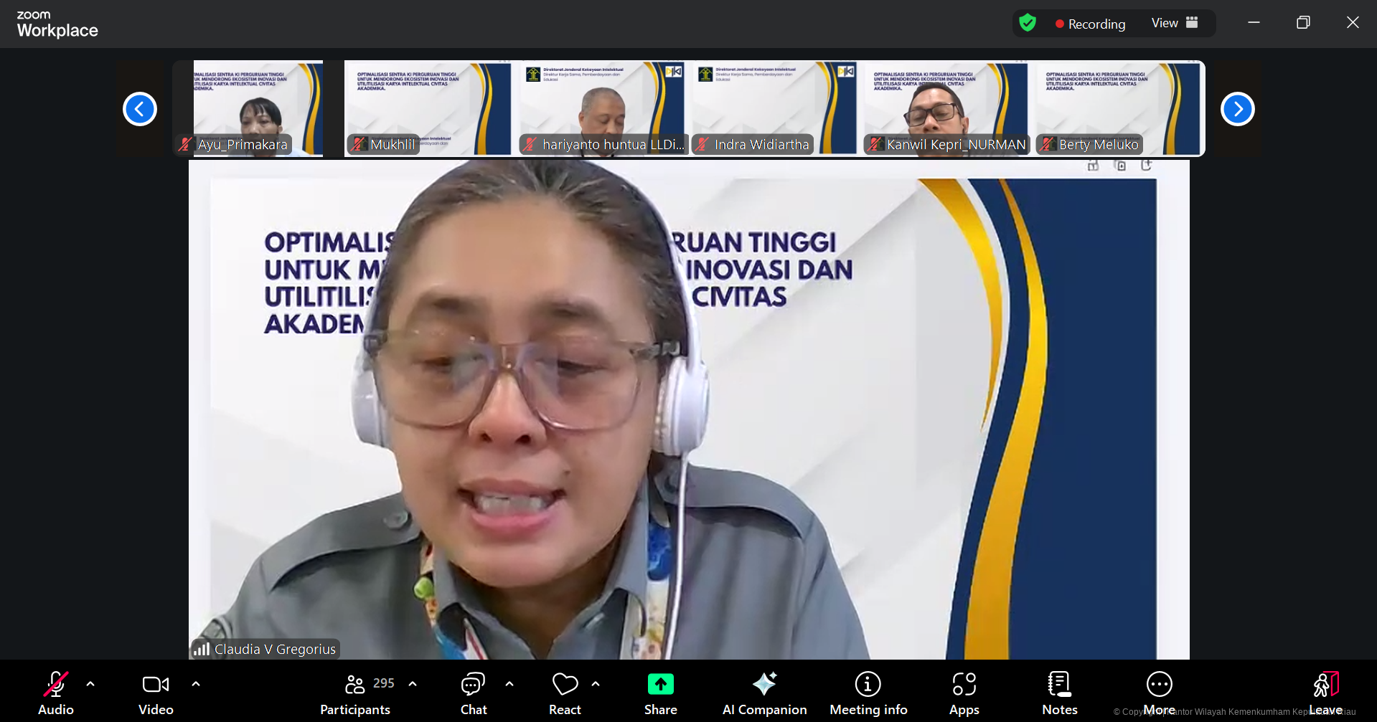1377x722 pixels.
Task: Open the React emoji menu
Action: click(x=565, y=693)
